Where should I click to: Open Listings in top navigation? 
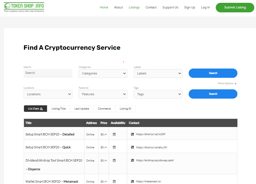[134, 7]
